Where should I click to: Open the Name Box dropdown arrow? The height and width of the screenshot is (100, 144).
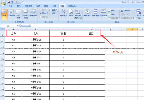(18, 26)
